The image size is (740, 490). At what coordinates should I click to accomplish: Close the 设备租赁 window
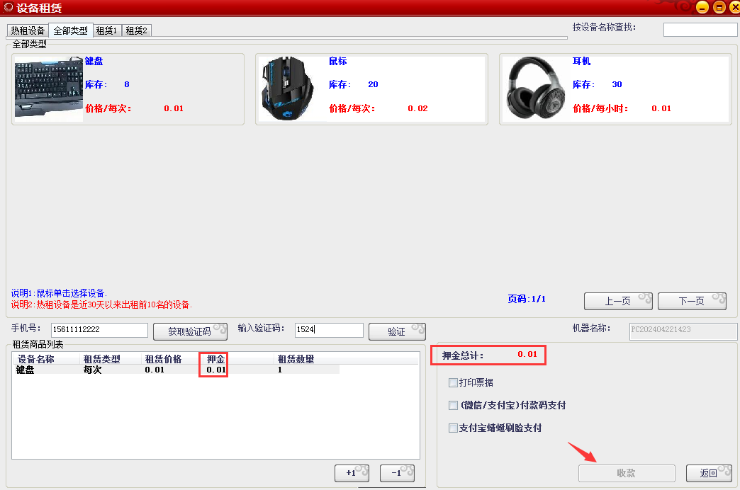[734, 8]
